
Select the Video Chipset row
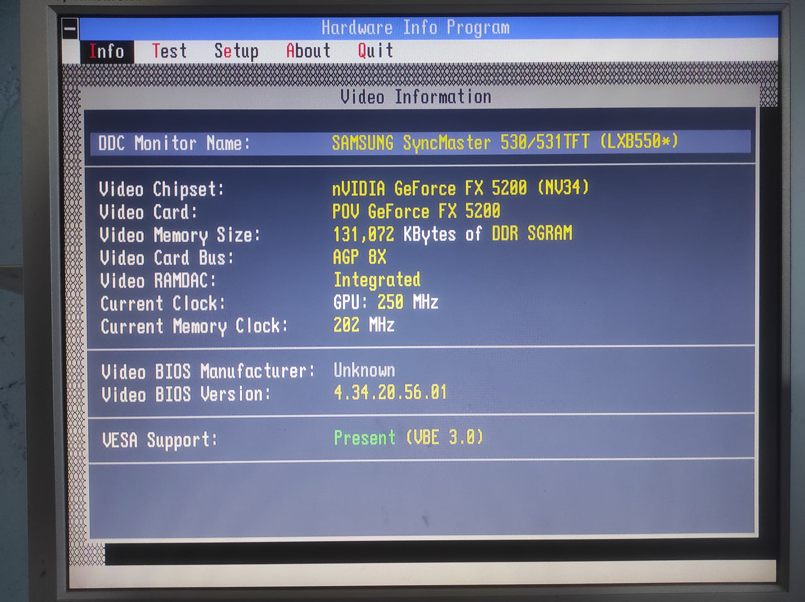point(343,189)
